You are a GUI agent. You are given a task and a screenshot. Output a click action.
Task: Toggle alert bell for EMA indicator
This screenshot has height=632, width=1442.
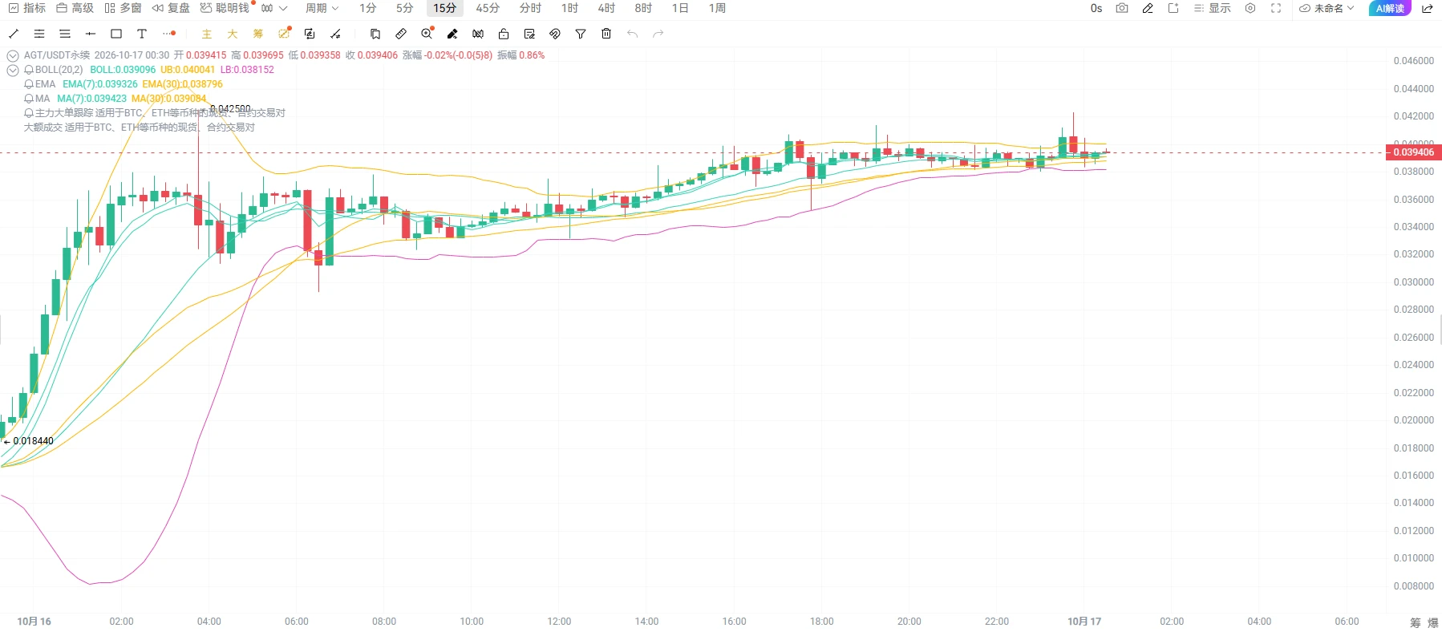click(29, 84)
